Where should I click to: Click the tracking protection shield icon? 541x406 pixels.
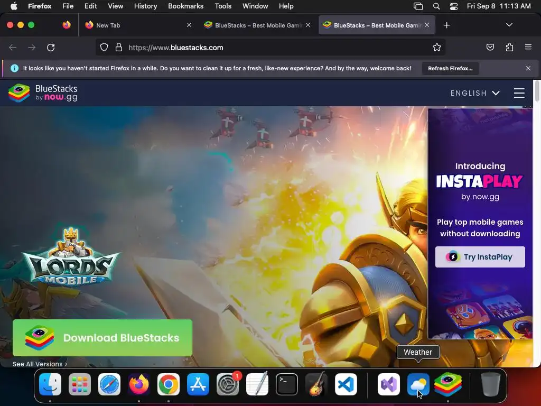click(104, 47)
